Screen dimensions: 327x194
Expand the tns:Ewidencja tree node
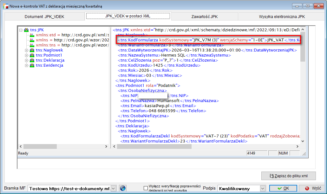[x=26, y=65]
